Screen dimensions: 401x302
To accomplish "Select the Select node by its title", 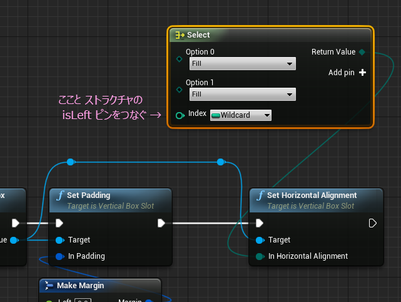I will [198, 35].
